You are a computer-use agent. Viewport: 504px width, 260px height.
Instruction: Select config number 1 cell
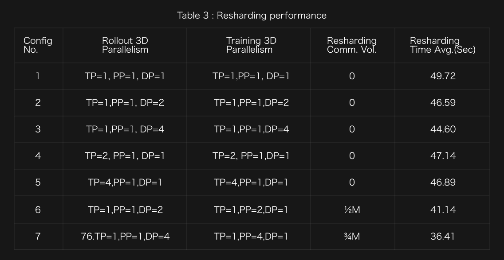38,76
